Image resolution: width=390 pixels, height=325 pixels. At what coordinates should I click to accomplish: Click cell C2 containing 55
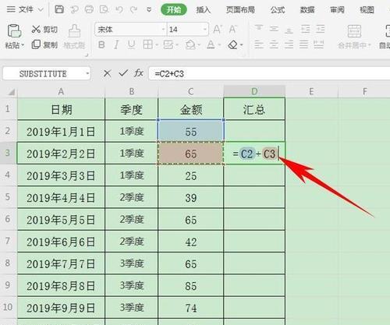pyautogui.click(x=191, y=131)
